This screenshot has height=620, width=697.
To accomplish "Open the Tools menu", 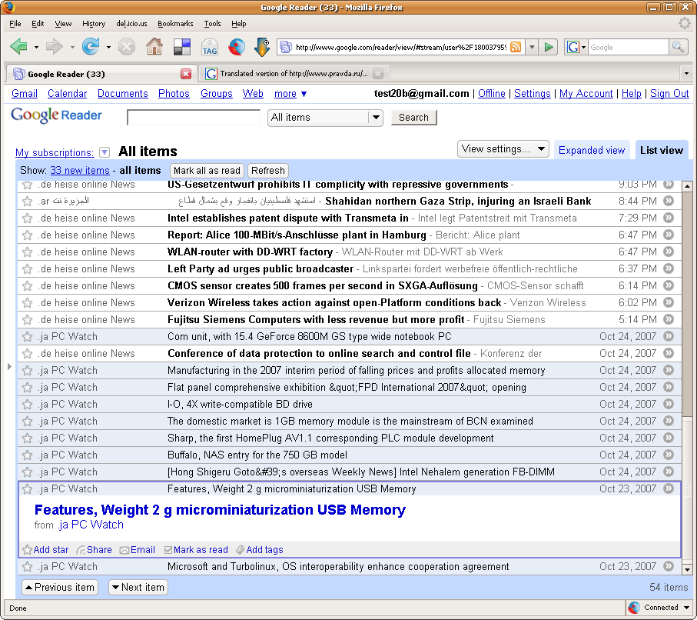I will pyautogui.click(x=212, y=24).
